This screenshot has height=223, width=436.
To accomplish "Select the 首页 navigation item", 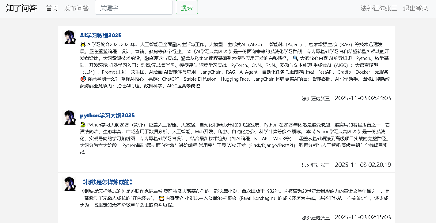I will pos(52,8).
